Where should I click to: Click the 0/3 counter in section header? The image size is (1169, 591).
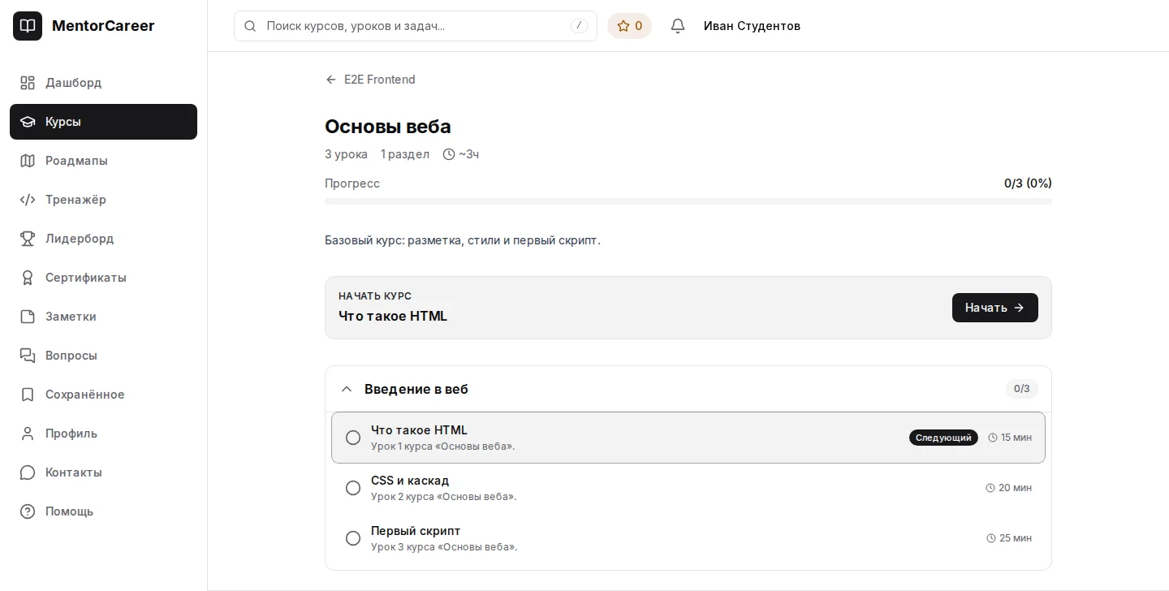(x=1022, y=389)
